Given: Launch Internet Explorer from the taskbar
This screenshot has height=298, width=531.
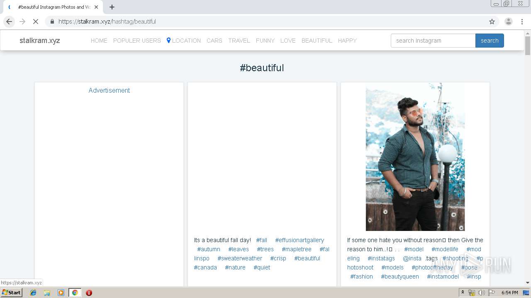Looking at the screenshot, I should 33,293.
